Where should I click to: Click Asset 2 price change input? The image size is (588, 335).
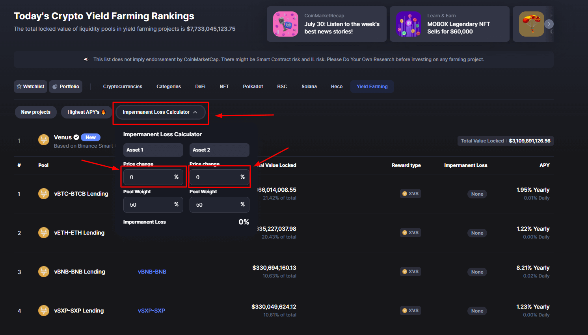[x=220, y=177]
